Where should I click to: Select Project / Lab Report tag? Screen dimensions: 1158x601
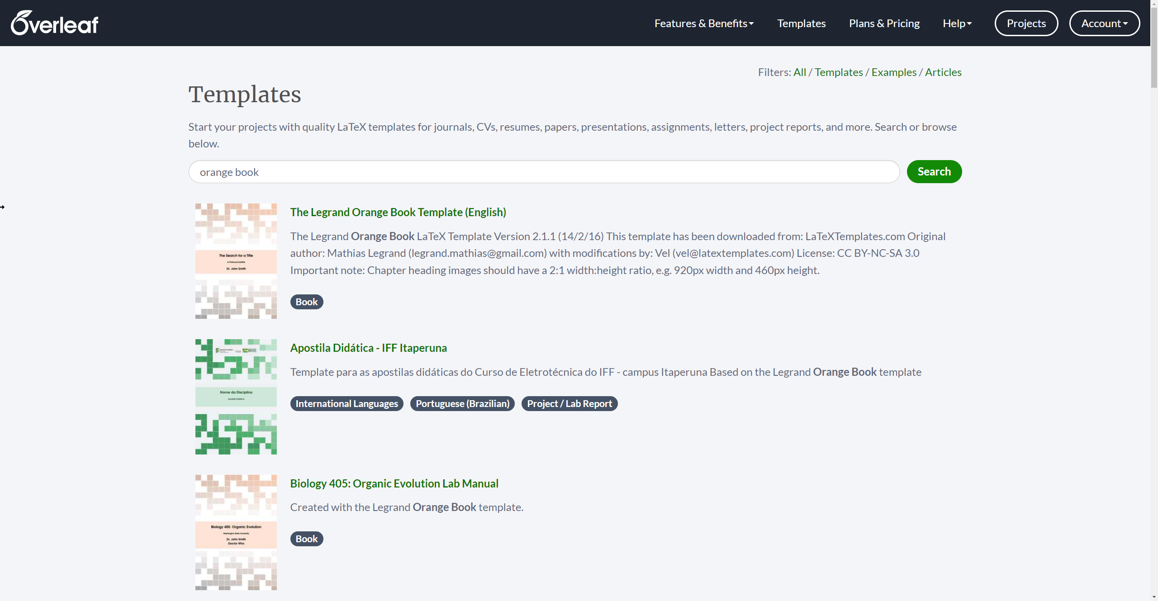pyautogui.click(x=570, y=403)
